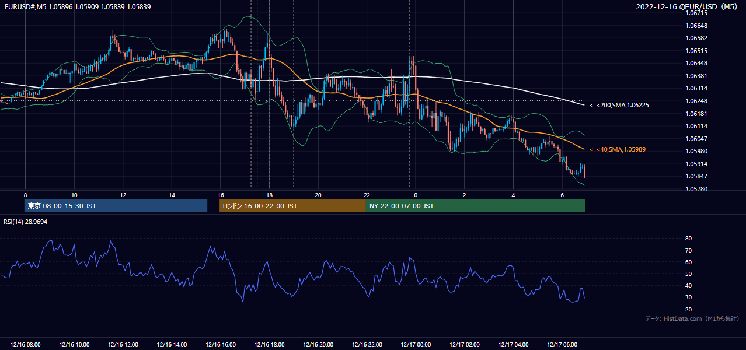Screen dimensions: 746x350
Task: Click RSI scale value 70
Action: click(689, 250)
